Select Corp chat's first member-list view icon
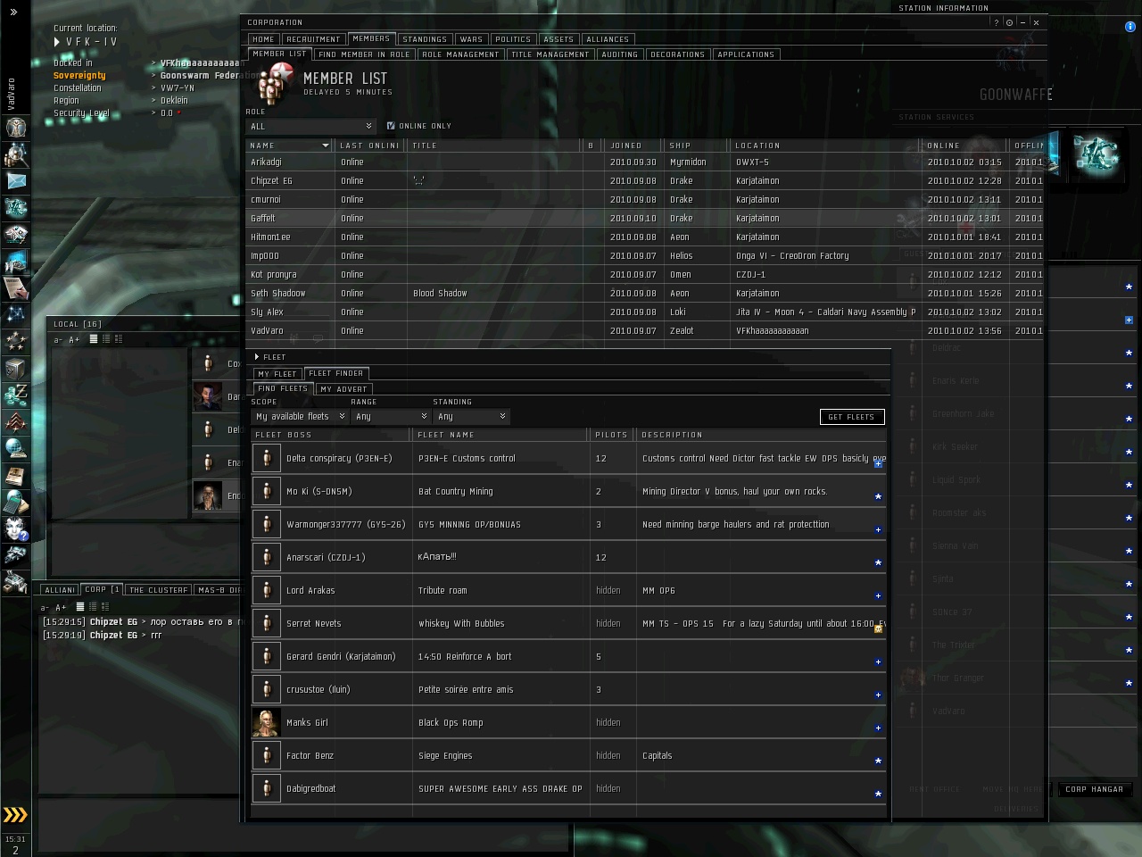This screenshot has height=857, width=1142. pos(80,607)
